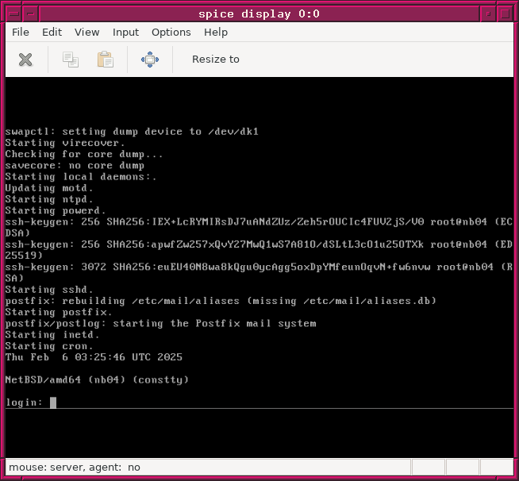Open the Input menu

point(125,33)
